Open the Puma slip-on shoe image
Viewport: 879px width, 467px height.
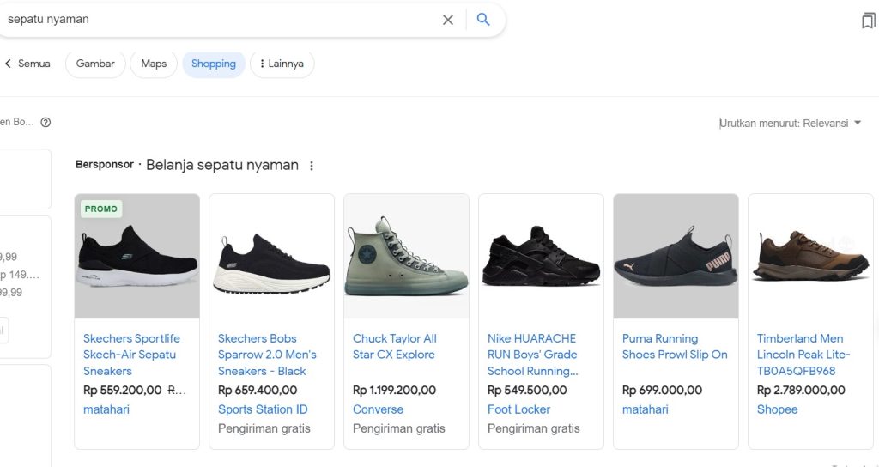[676, 256]
